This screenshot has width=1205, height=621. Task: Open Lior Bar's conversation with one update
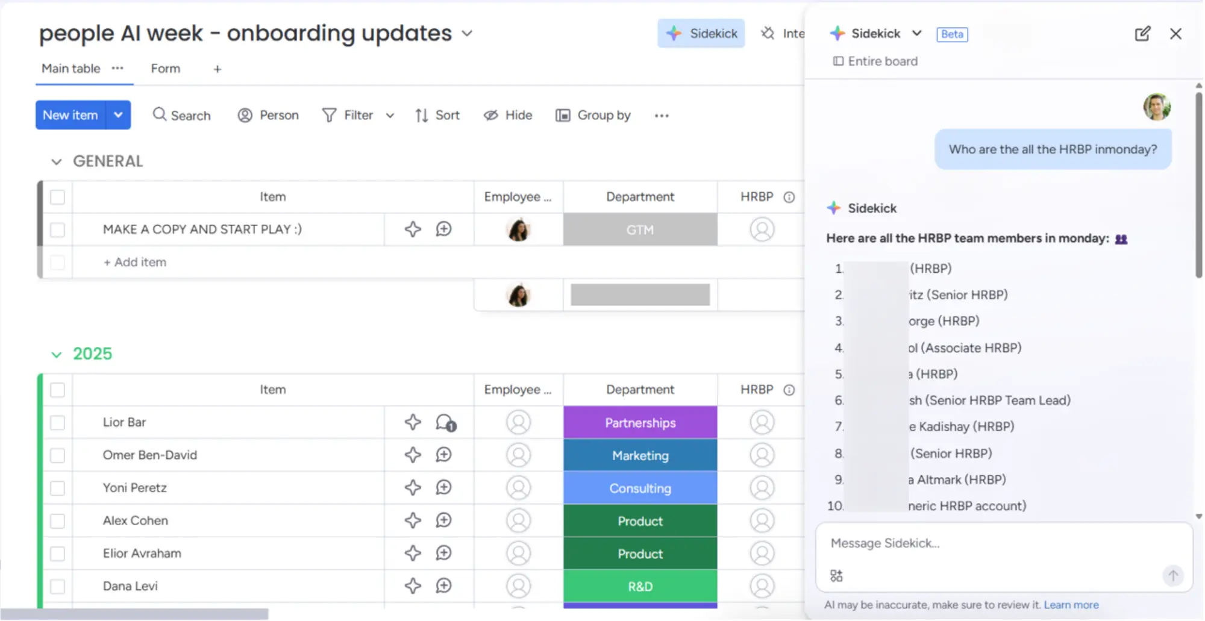[445, 423]
